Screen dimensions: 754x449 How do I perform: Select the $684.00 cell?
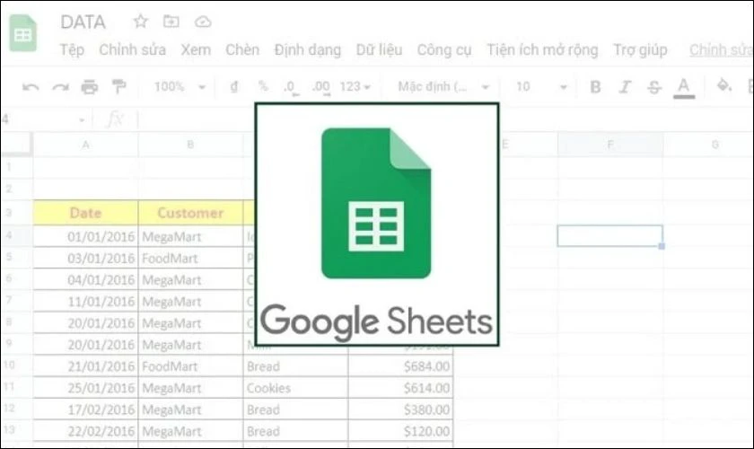point(400,366)
